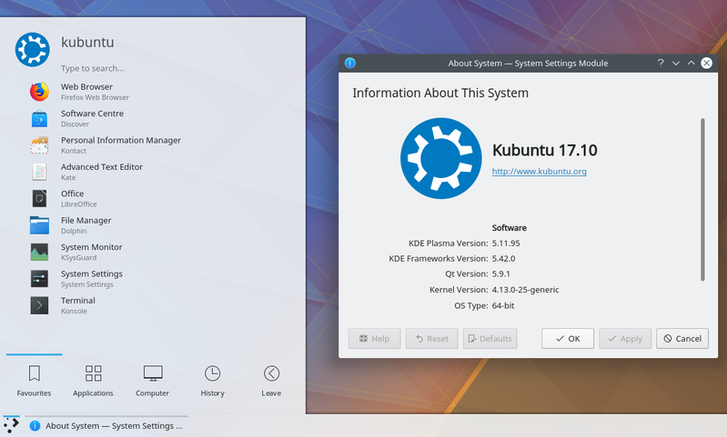This screenshot has height=437, width=727.
Task: Click the About System dialog scrollbar
Action: (702, 200)
